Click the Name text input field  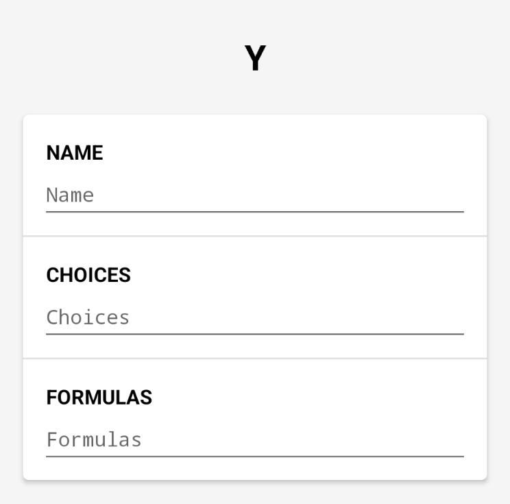coord(254,195)
